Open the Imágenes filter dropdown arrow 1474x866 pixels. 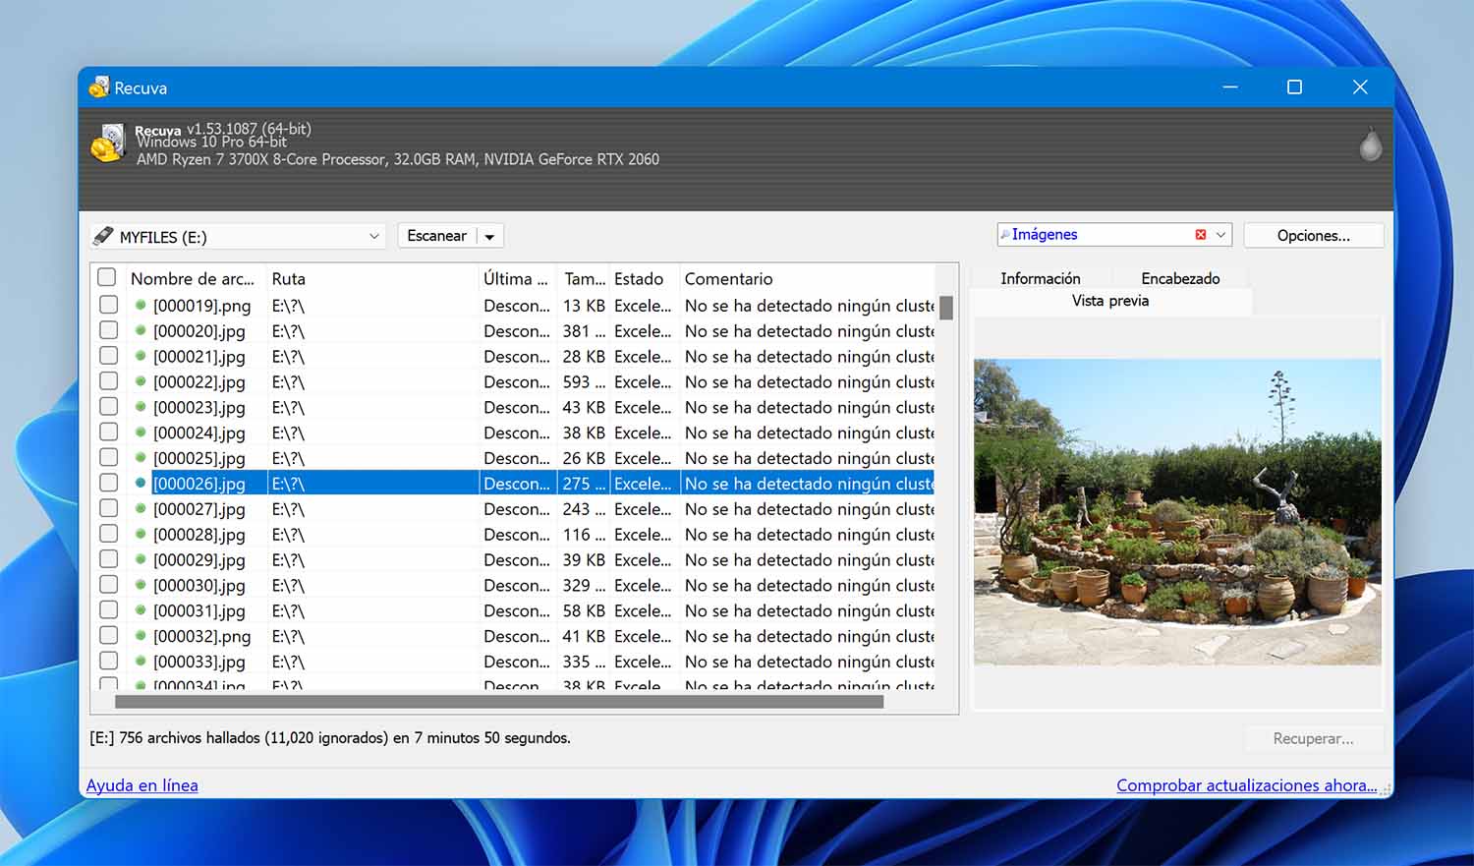click(1220, 235)
